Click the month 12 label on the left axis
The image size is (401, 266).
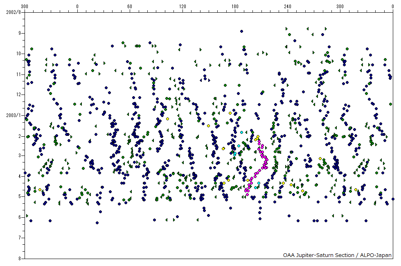click(19, 95)
